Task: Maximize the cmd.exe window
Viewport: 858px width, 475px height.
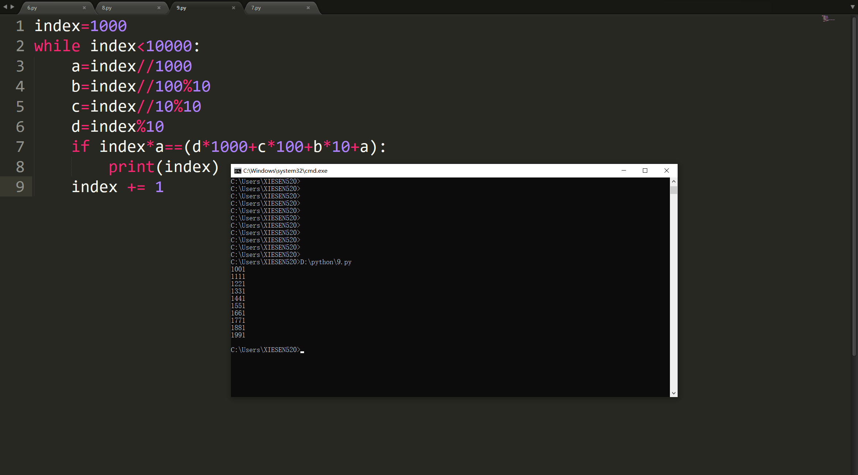Action: click(x=645, y=171)
